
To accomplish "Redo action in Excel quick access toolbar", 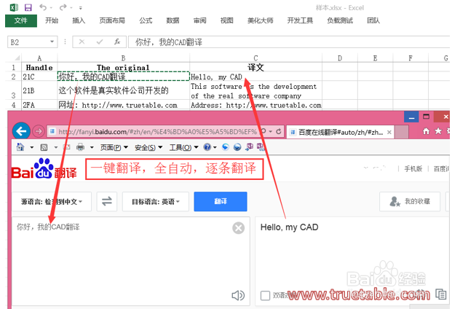I will coord(63,7).
